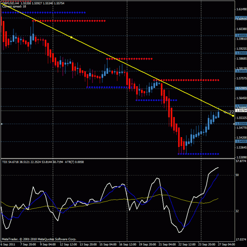This screenshot has height=247, width=247.
Task: Click the 1.55325 price axis label
Action: pos(241,118)
